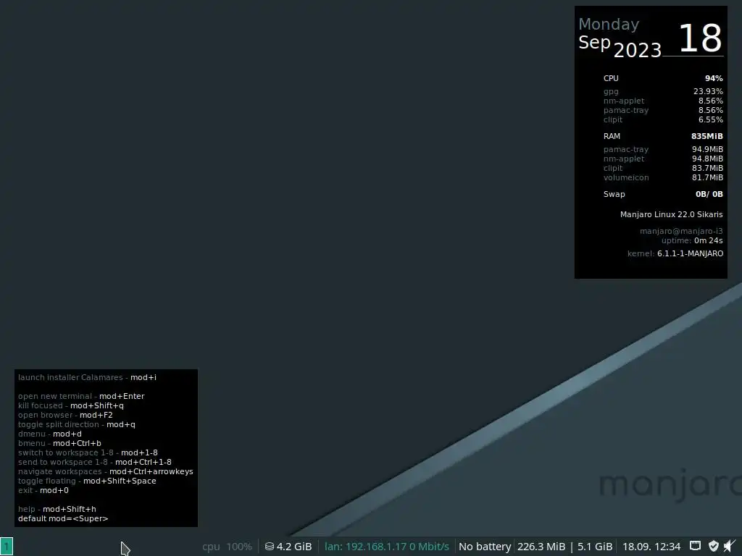Open the pamac update shield icon
Image resolution: width=742 pixels, height=556 pixels.
click(x=714, y=546)
